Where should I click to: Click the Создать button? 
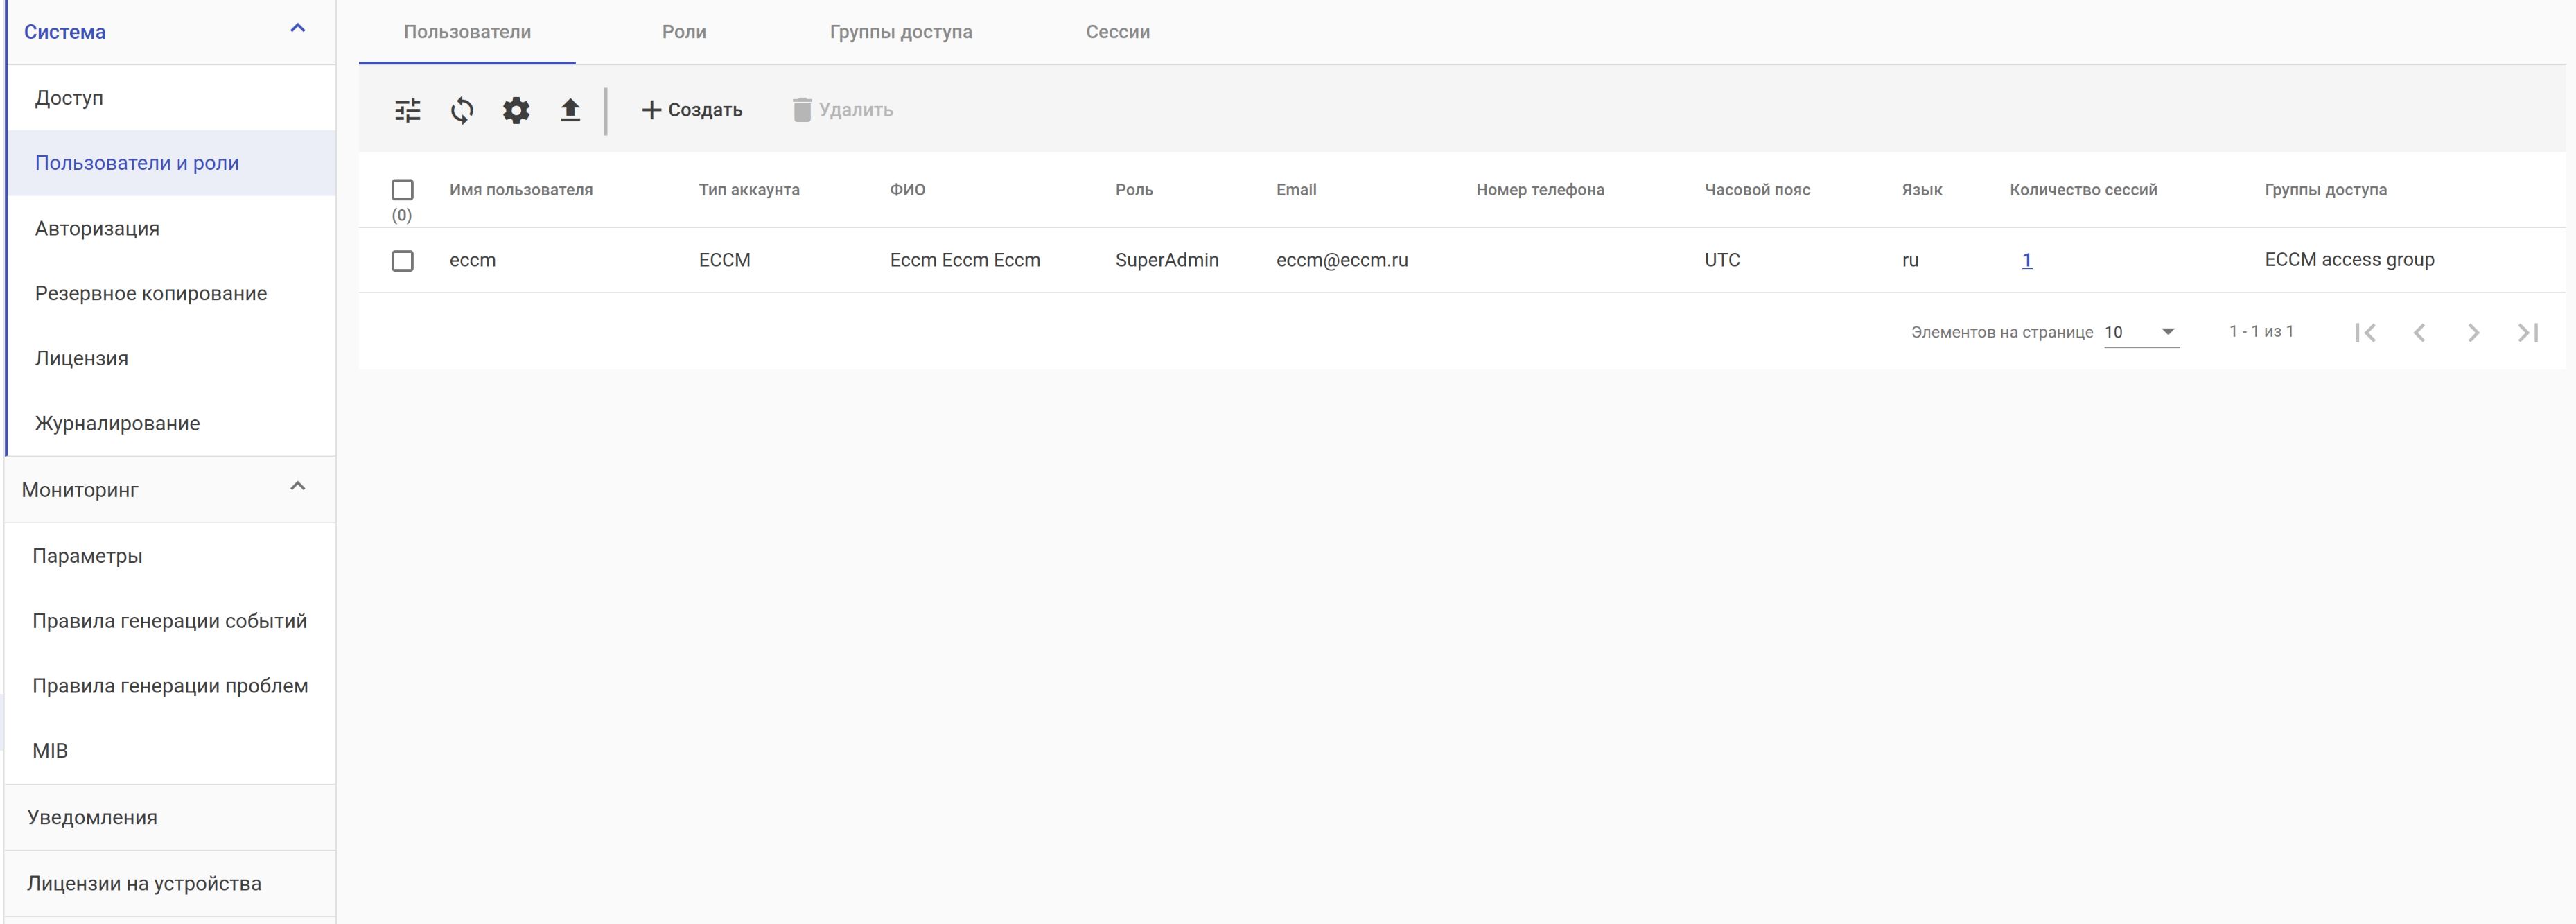pos(692,110)
